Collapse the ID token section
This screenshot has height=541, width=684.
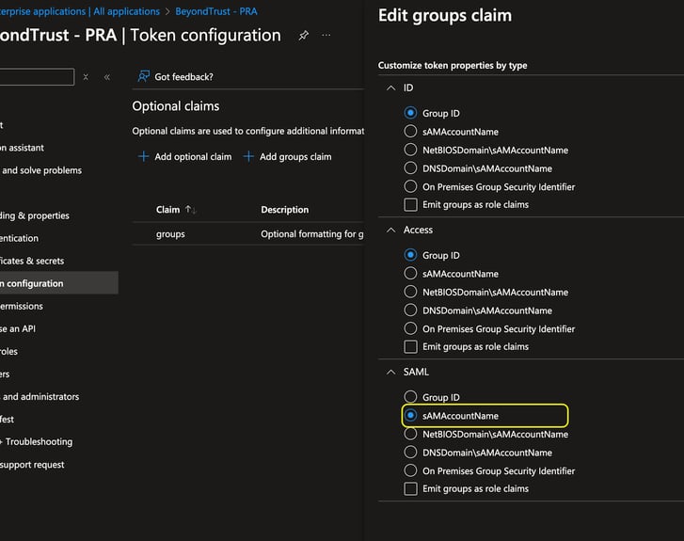point(391,88)
